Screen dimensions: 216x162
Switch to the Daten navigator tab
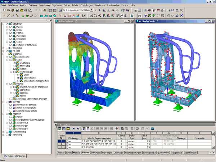(9, 156)
